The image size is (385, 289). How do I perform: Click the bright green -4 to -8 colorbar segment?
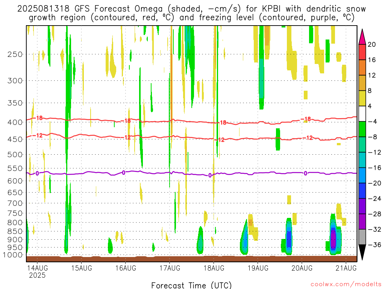click(x=362, y=129)
